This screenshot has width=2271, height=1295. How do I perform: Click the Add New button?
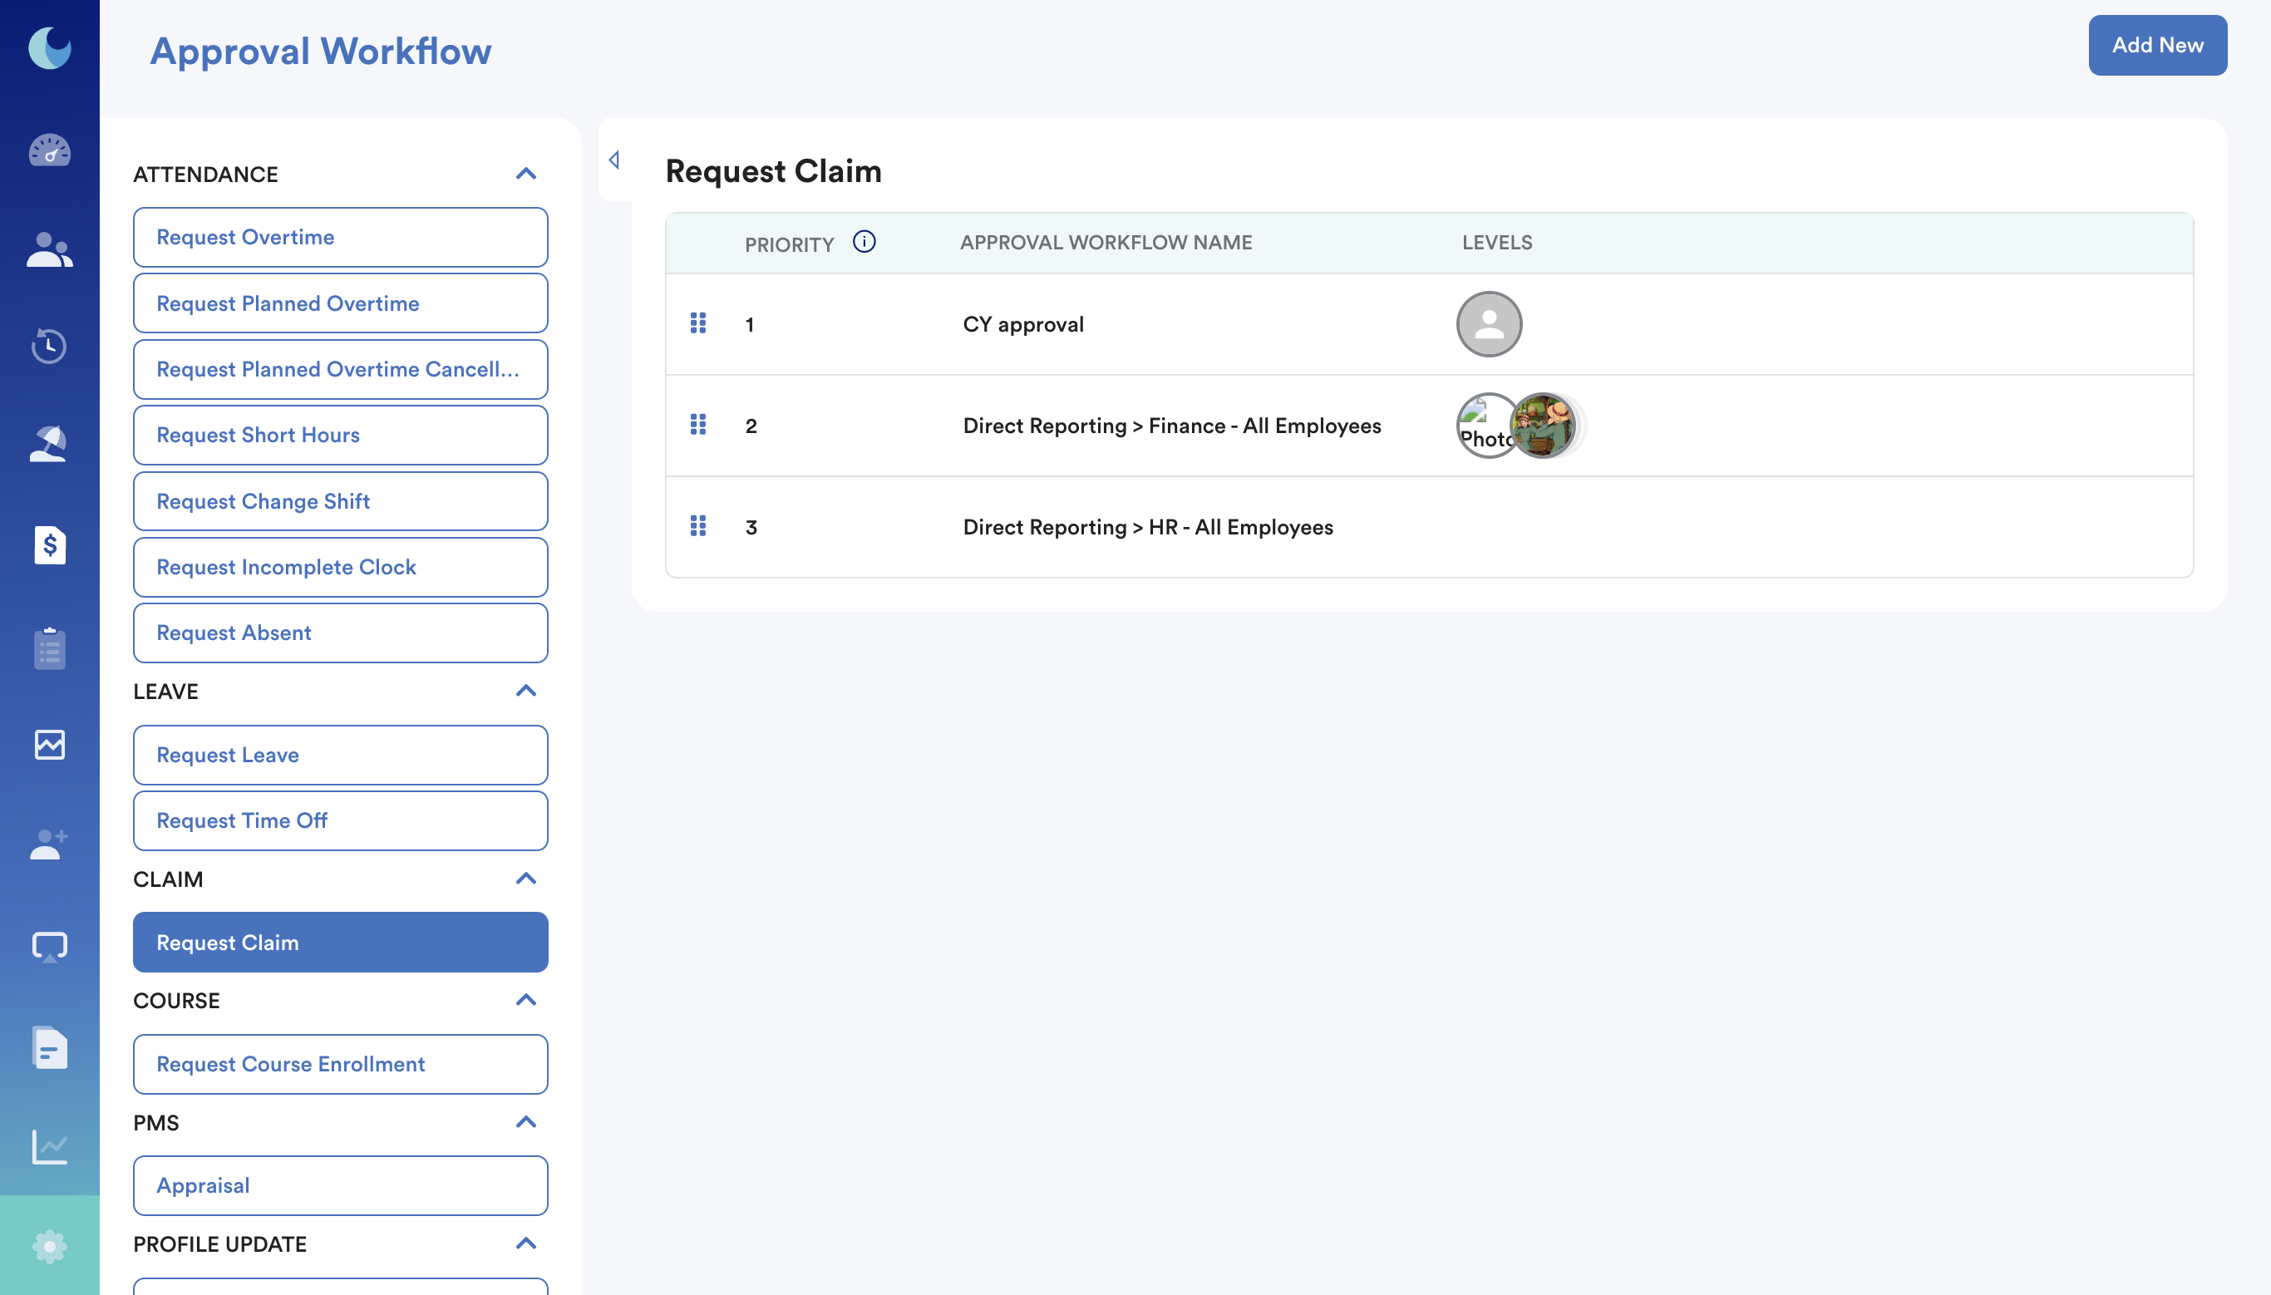click(2156, 46)
